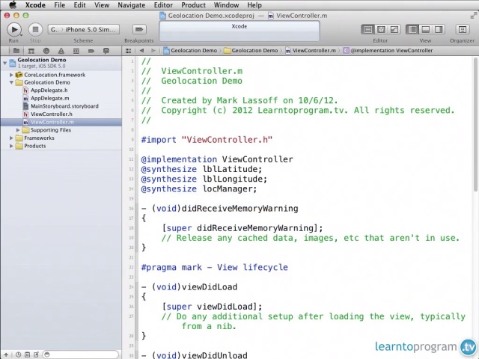Open MainStoryboard.storyboard
This screenshot has width=479, height=359.
(x=61, y=106)
